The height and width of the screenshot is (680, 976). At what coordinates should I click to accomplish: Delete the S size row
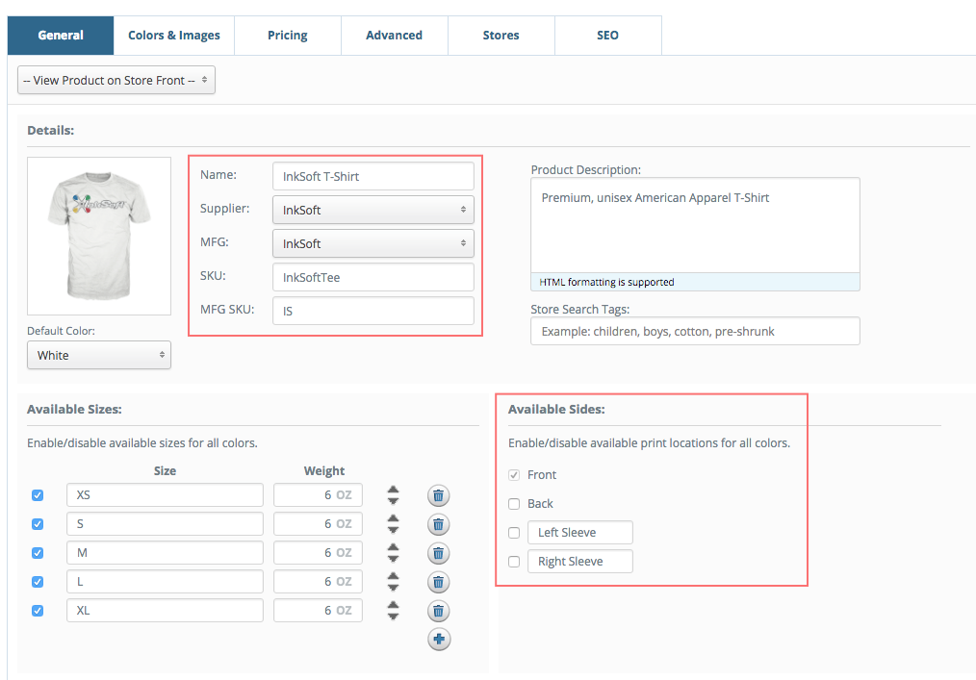(x=439, y=524)
